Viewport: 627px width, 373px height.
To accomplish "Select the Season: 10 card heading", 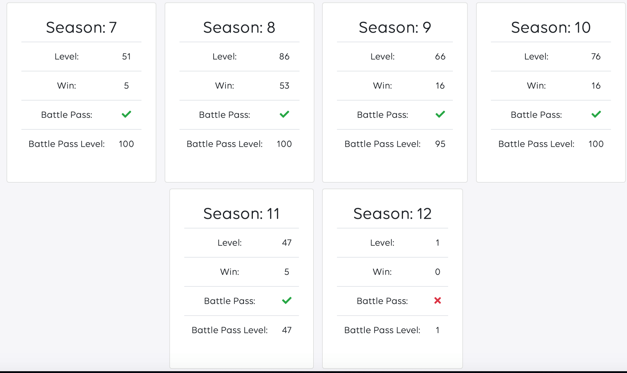I will coord(551,27).
